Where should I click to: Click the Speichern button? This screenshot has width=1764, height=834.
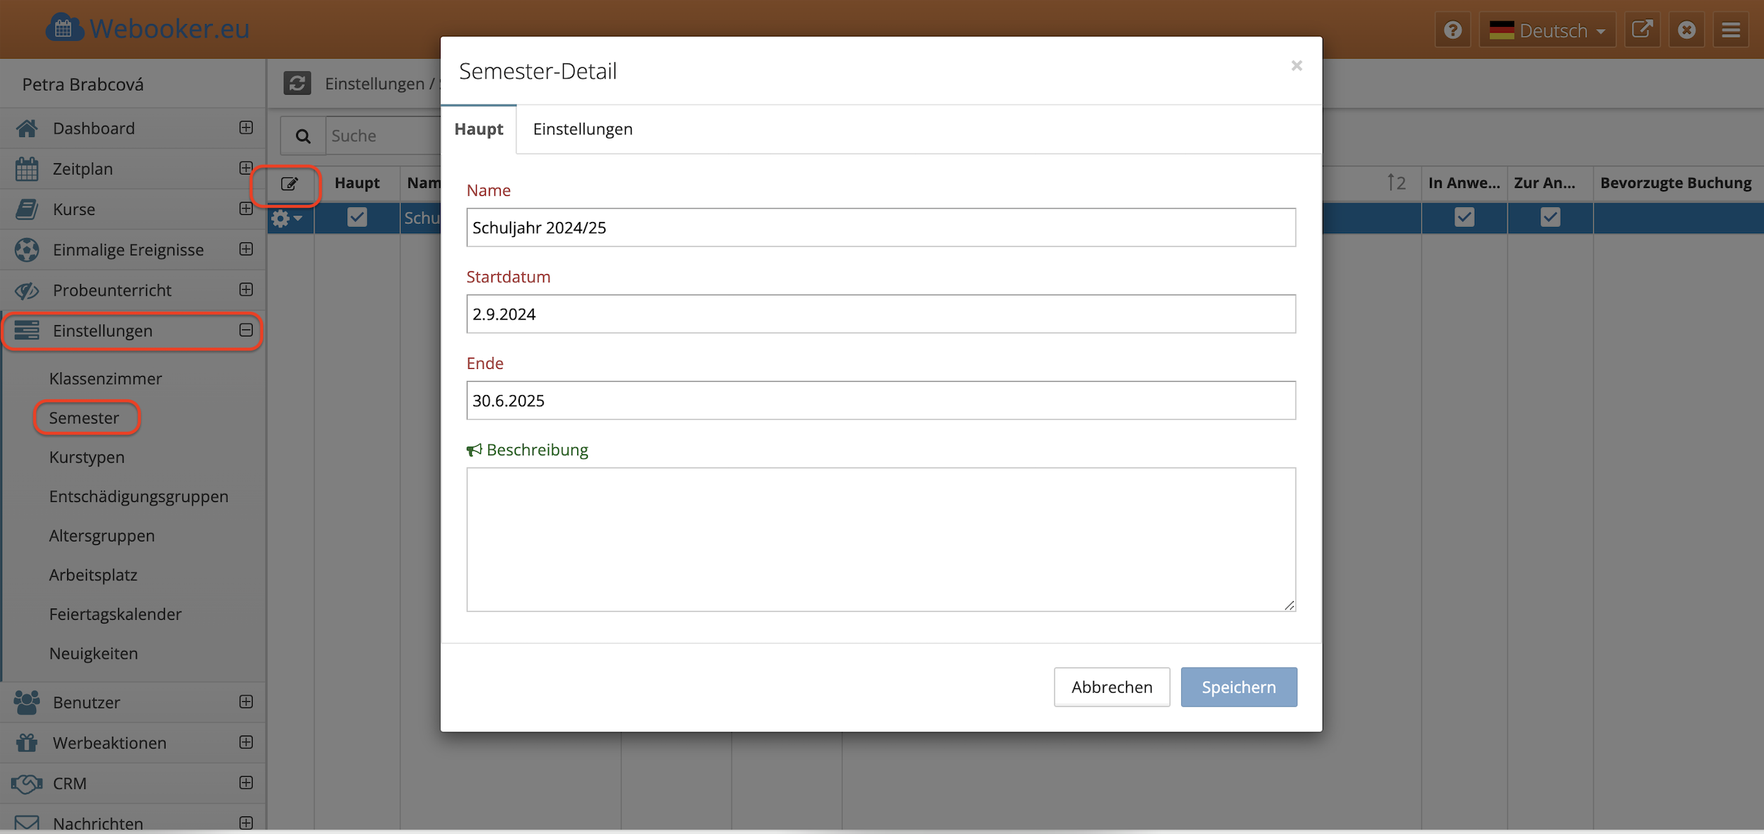(x=1238, y=687)
